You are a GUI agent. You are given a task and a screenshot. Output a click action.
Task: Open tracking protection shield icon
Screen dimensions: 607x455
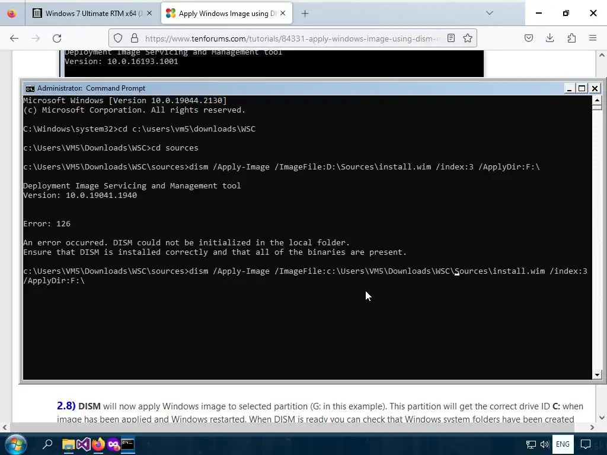click(x=118, y=38)
